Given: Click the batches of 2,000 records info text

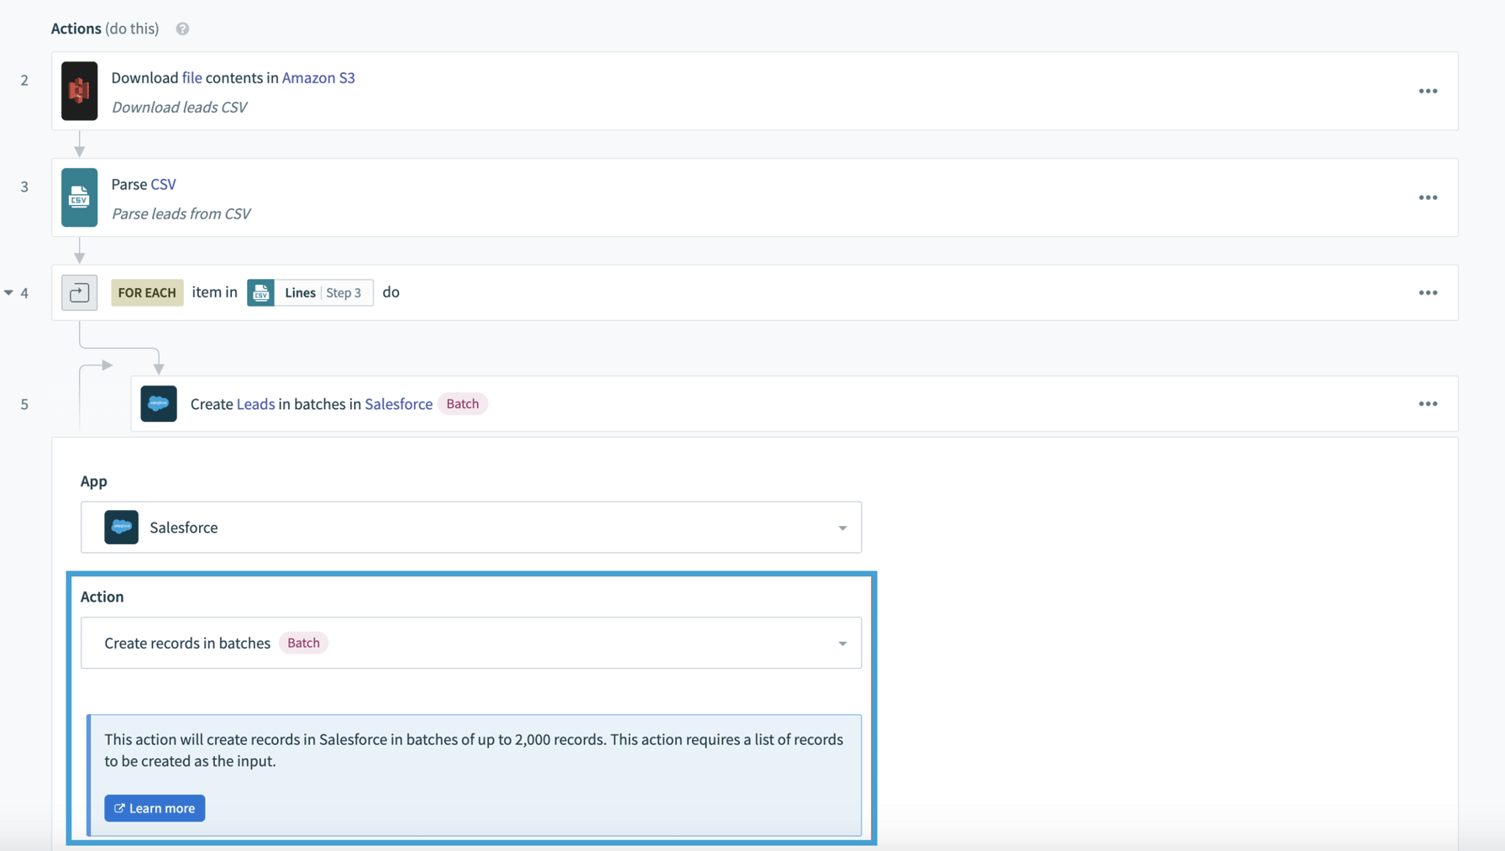Looking at the screenshot, I should tap(474, 750).
